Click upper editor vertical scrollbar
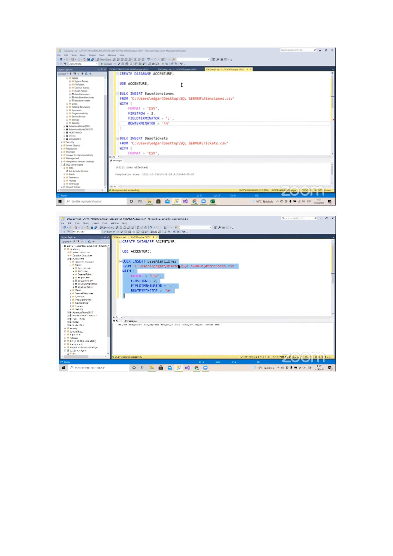The image size is (393, 556). point(332,113)
